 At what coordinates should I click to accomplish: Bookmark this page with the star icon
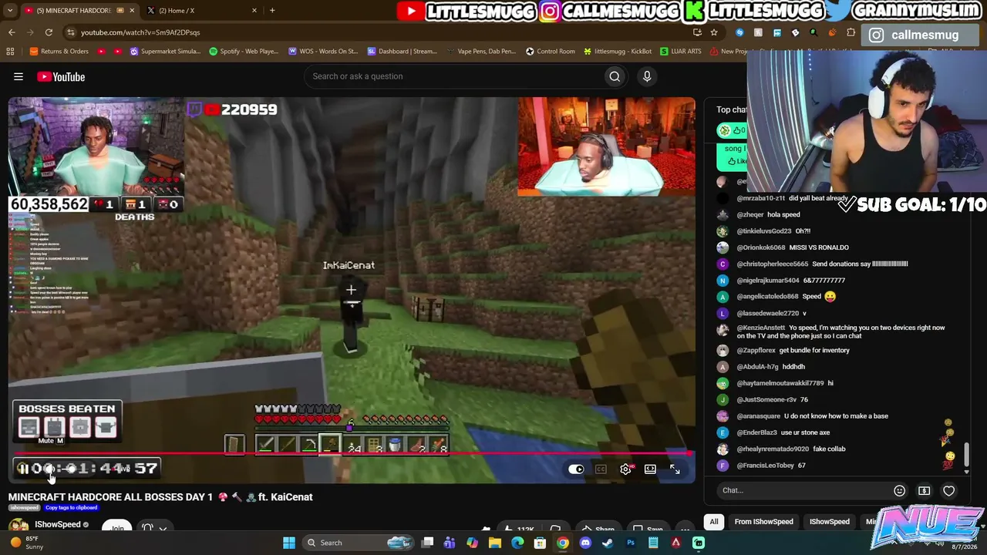pos(714,32)
